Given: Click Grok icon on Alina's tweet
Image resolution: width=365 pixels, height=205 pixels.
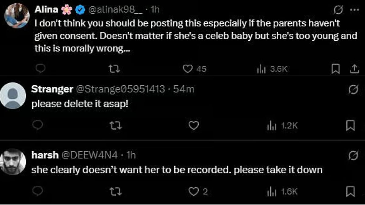Looking at the screenshot, I should pyautogui.click(x=338, y=10).
